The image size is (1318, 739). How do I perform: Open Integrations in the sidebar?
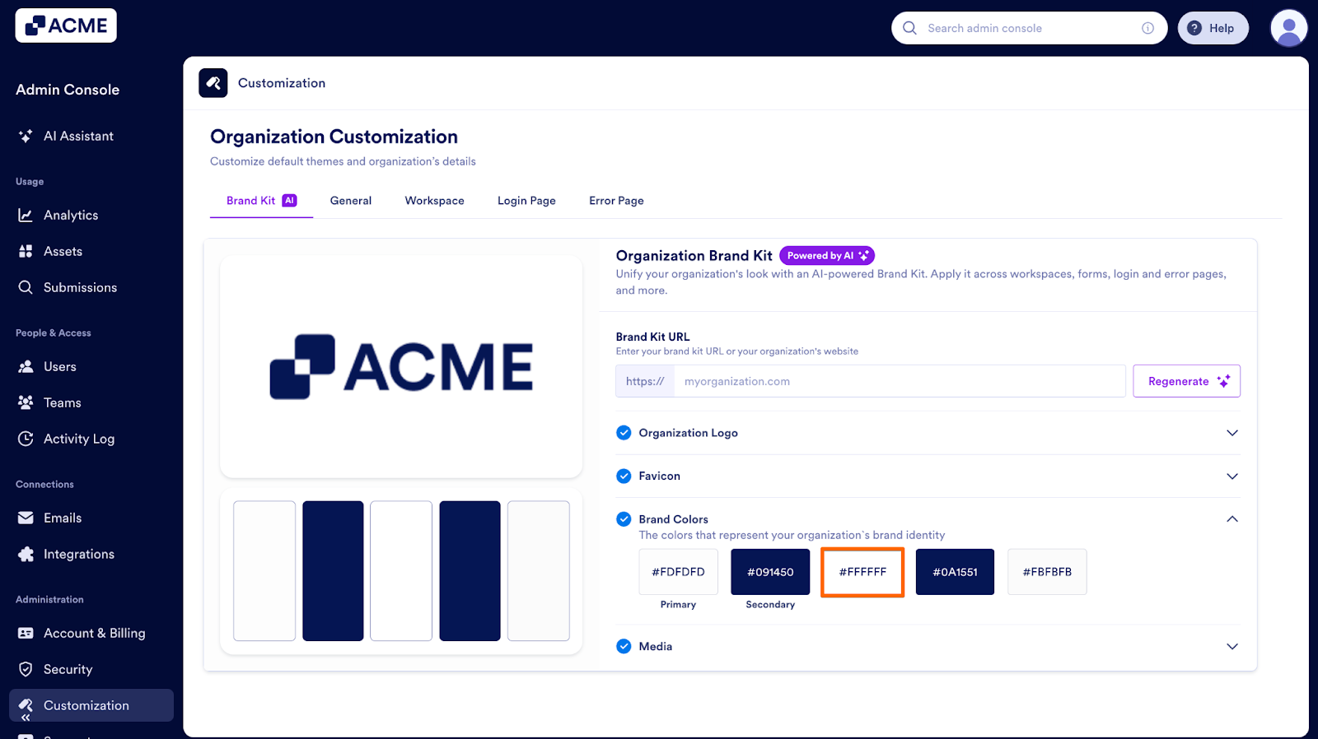[91, 554]
